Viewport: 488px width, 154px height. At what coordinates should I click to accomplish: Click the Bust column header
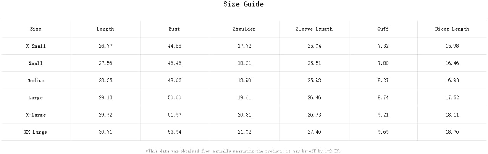pos(174,29)
